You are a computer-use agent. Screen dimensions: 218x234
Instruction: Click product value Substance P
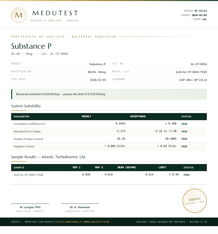[98, 64]
